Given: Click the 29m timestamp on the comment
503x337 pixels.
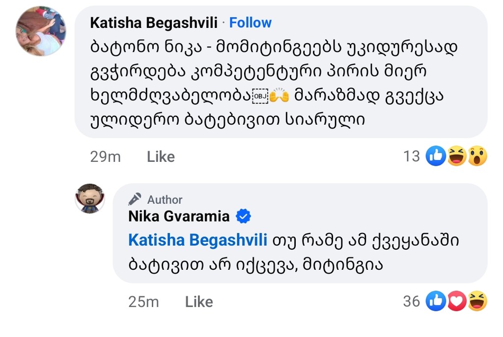Looking at the screenshot, I should 106,156.
